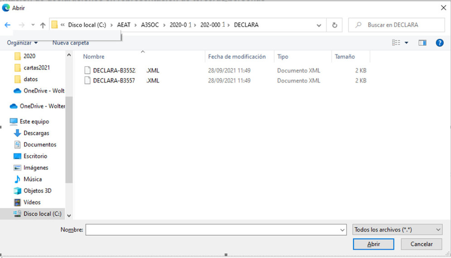Change view layout icon
The image size is (451, 258).
(396, 43)
